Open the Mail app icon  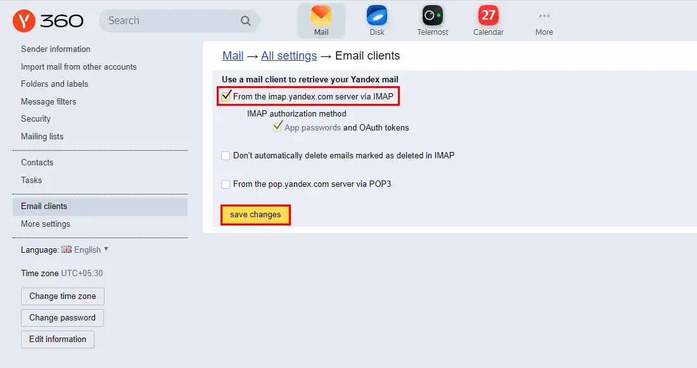321,21
